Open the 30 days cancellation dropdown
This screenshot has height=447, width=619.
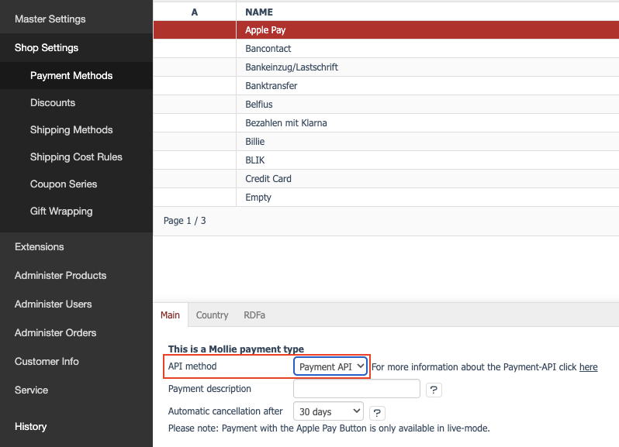328,411
